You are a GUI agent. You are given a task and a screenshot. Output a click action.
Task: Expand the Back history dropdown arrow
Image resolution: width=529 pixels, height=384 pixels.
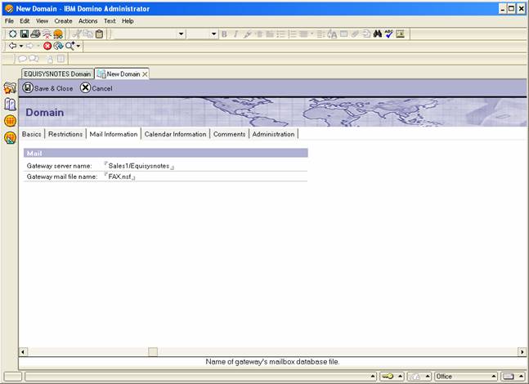point(21,46)
